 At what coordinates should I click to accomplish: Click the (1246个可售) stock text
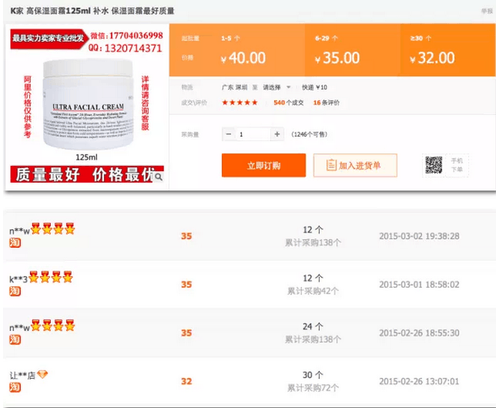[309, 135]
